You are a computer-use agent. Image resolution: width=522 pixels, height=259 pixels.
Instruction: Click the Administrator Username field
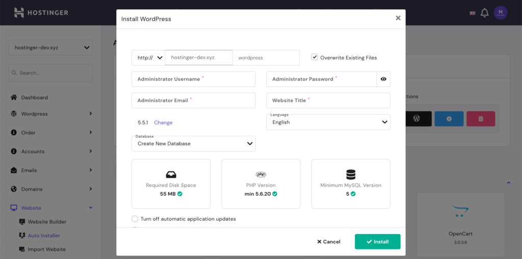[193, 79]
